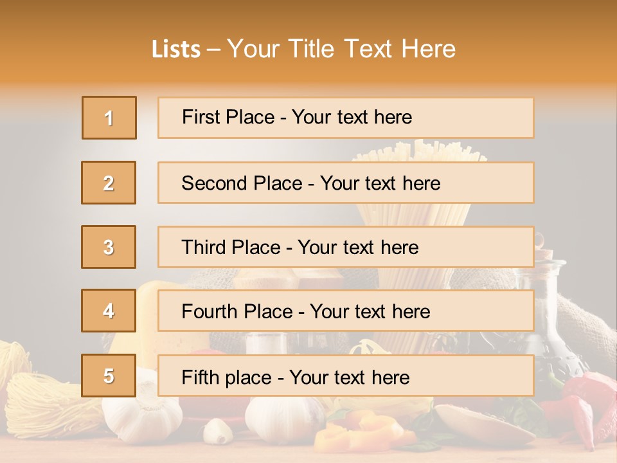Click the words Third Place
The image size is (617, 463).
point(231,247)
